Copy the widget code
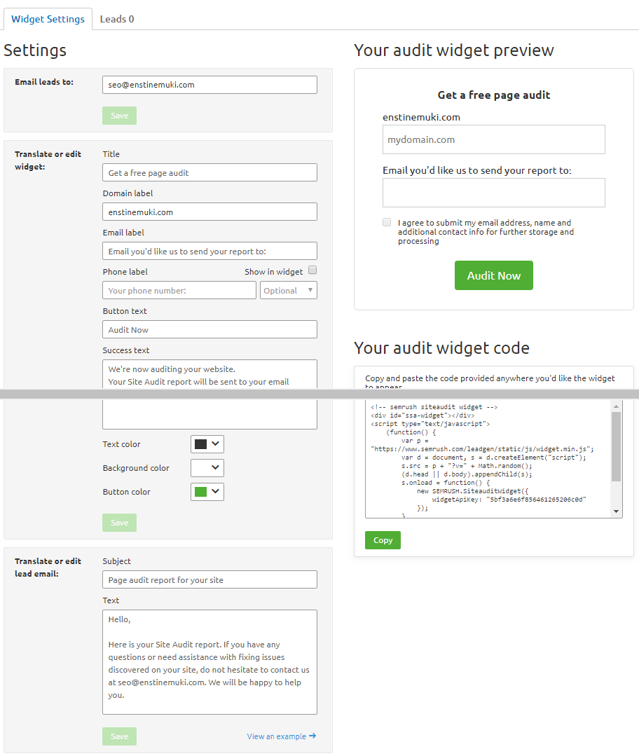The height and width of the screenshot is (756, 639). pyautogui.click(x=383, y=540)
